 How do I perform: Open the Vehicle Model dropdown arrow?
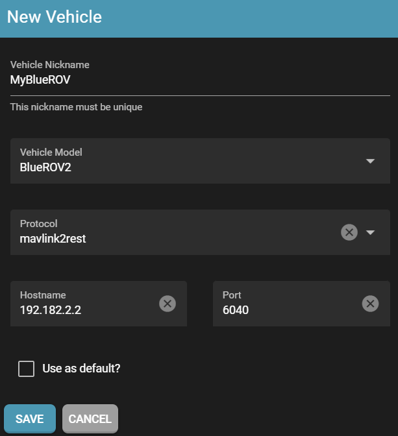click(x=370, y=161)
